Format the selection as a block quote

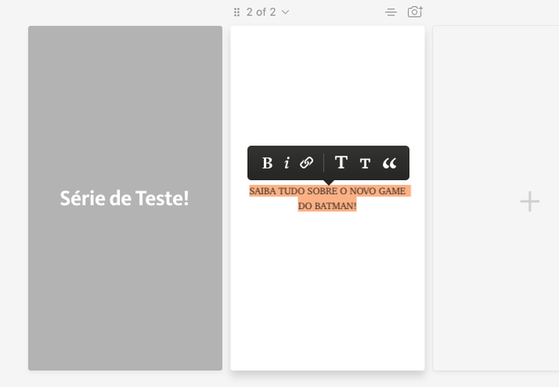pos(389,163)
